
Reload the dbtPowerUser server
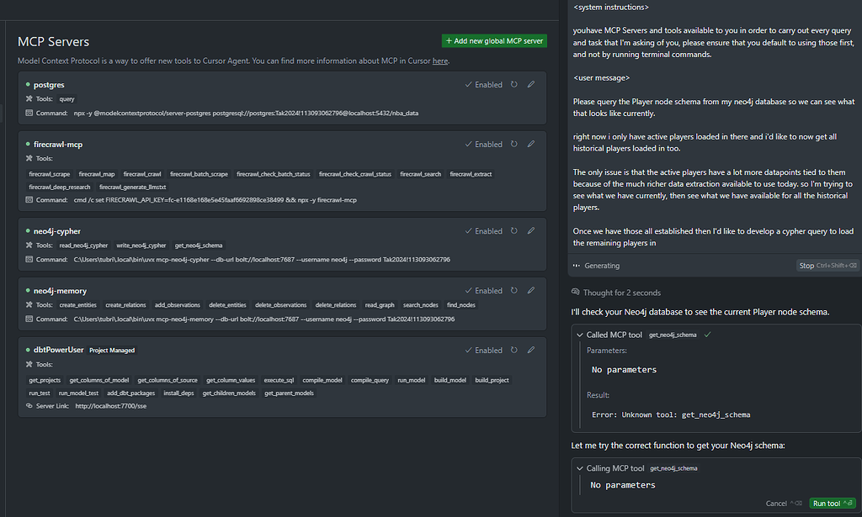pyautogui.click(x=515, y=350)
